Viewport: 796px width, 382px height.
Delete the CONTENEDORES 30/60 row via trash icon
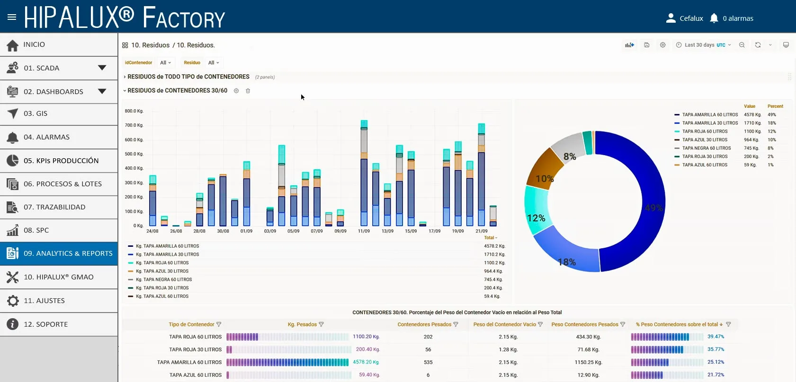[x=248, y=91]
